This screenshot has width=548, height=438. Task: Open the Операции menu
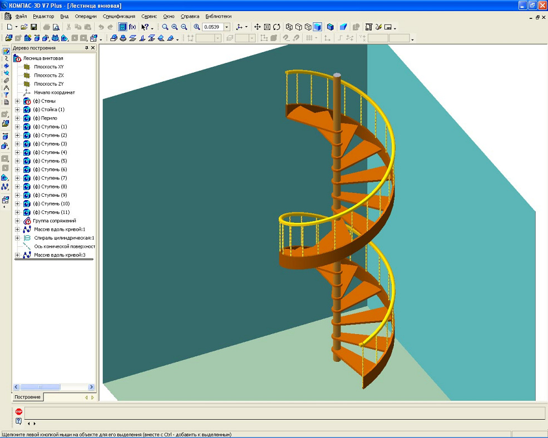coord(86,16)
